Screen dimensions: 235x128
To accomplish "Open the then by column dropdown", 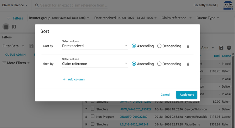I will (95, 64).
